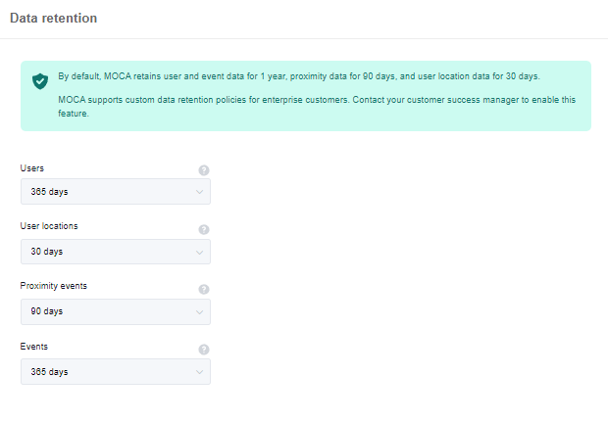Click the green shield checkmark icon
Screen dimensions: 608x423
click(40, 81)
